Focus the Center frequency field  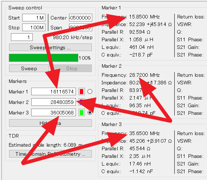81,18
